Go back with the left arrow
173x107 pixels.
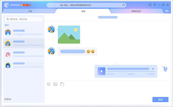click(x=50, y=5)
